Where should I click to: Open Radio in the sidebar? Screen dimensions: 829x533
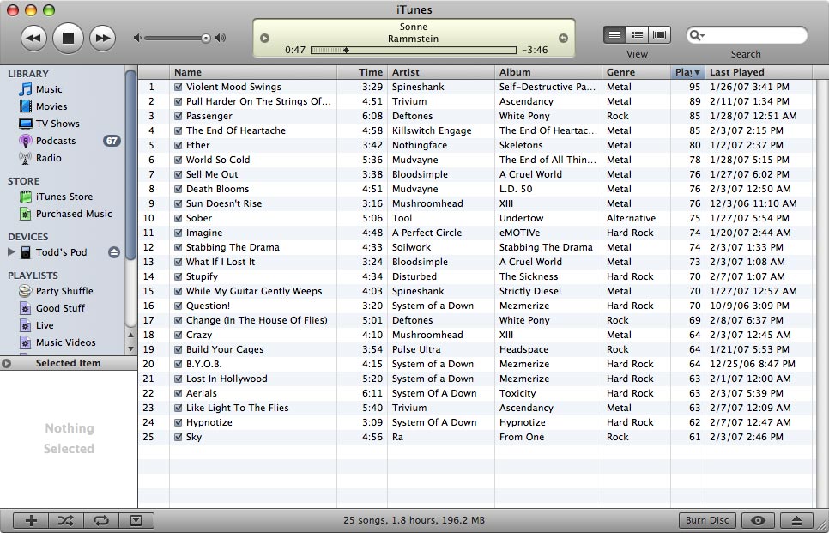pyautogui.click(x=40, y=158)
